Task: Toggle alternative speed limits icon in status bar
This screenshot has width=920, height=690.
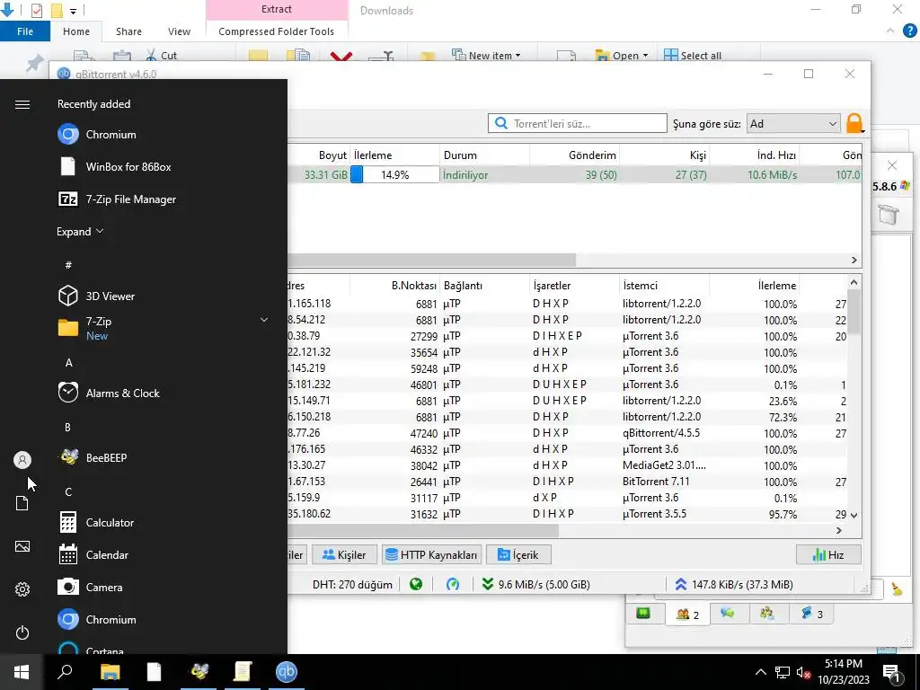Action: (x=453, y=584)
